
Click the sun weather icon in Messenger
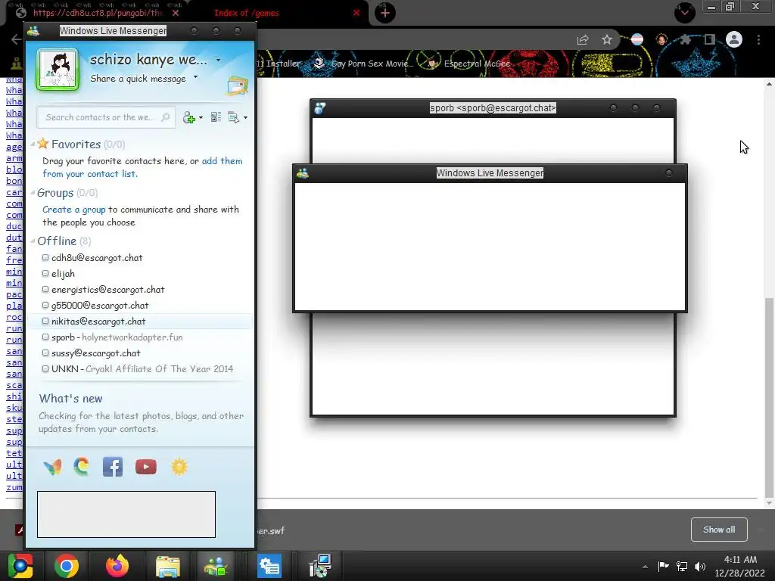(x=179, y=466)
